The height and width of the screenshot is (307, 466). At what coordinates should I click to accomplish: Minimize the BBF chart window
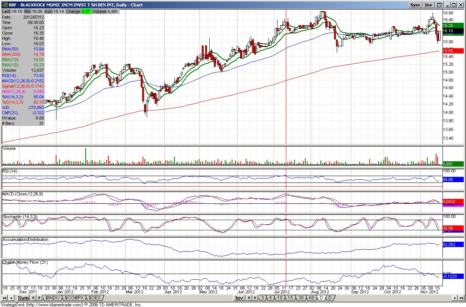[x=447, y=5]
